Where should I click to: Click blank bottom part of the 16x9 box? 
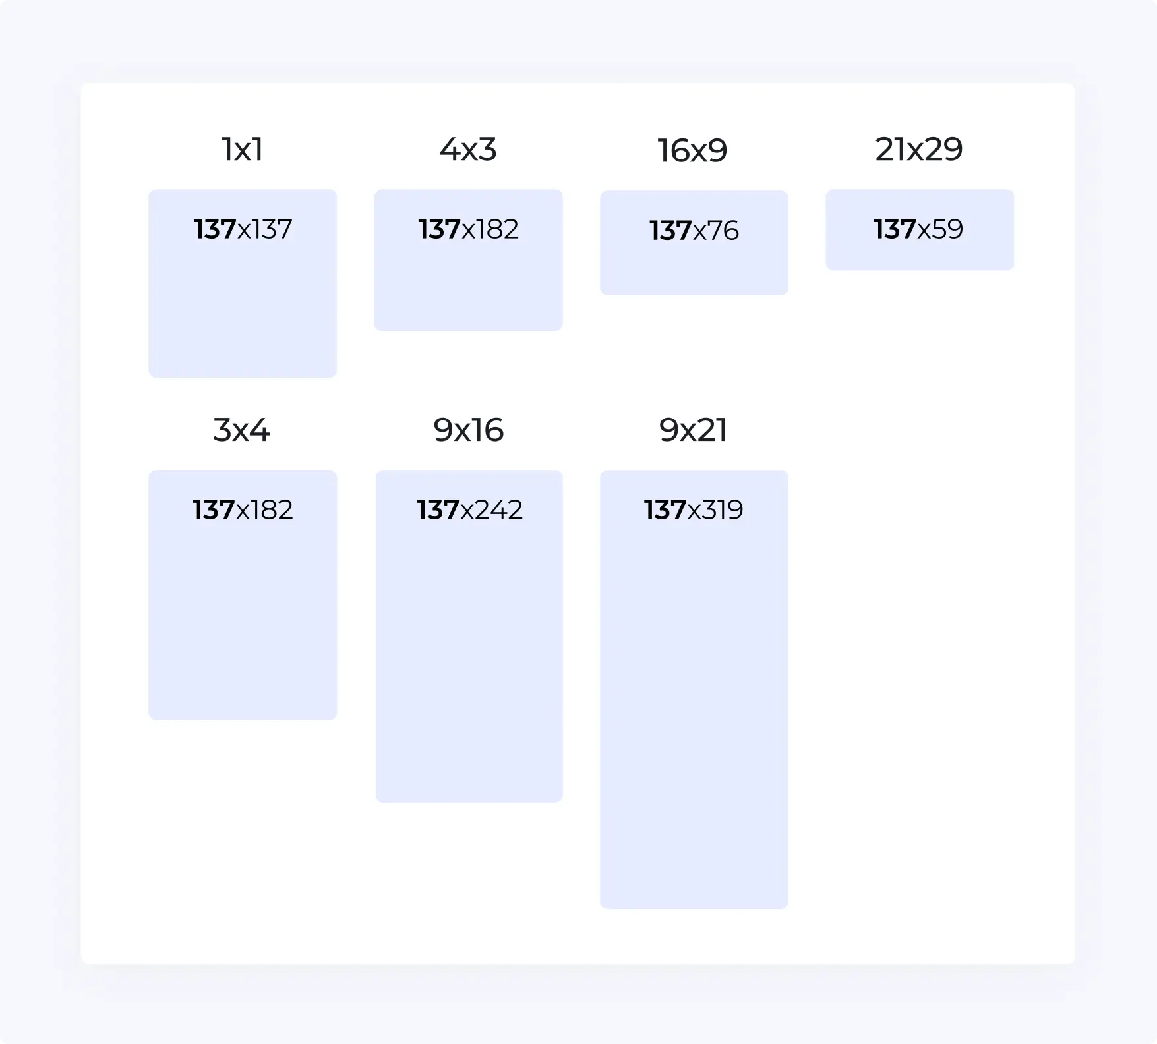(694, 274)
